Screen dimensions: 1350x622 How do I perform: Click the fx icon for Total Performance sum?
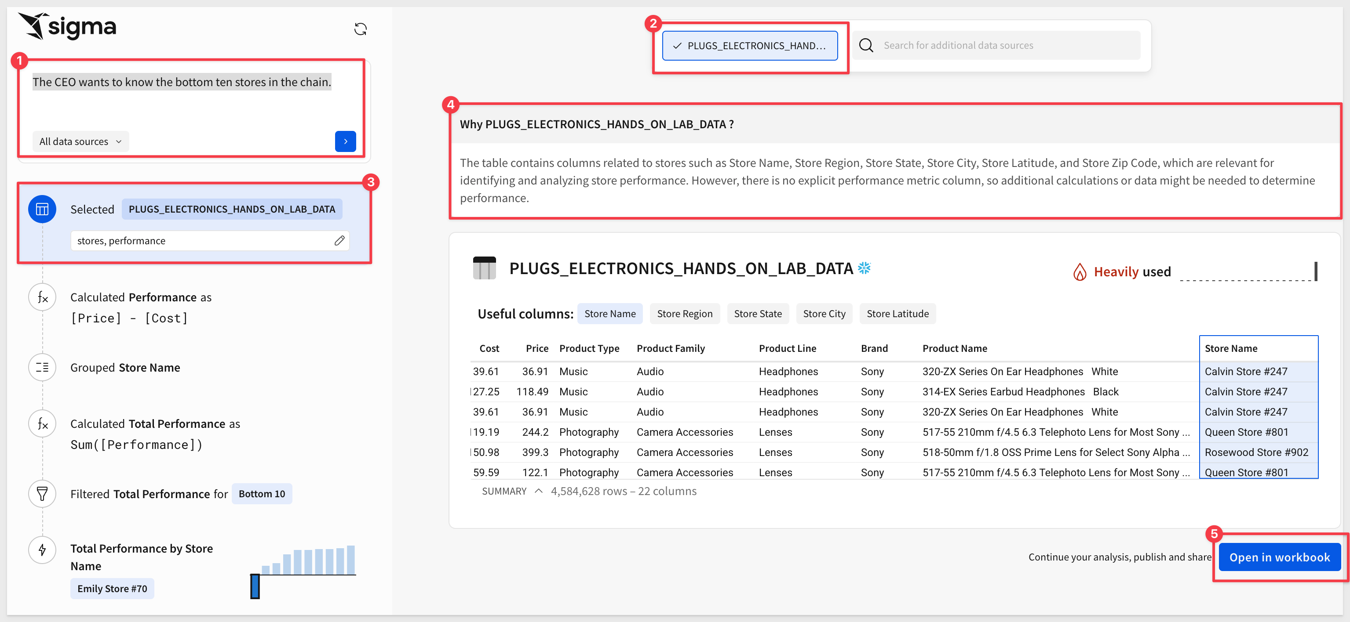(42, 423)
